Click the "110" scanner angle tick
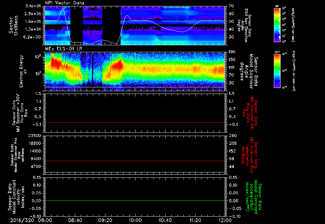 coord(232,67)
